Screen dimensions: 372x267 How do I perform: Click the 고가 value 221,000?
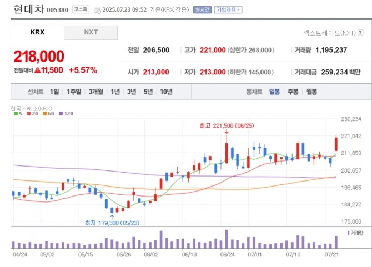tap(213, 50)
